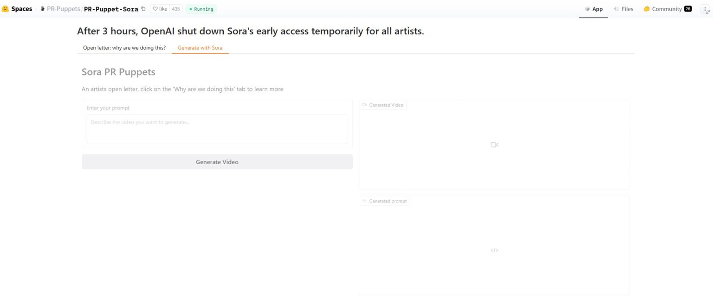Open the Community tab
Image resolution: width=713 pixels, height=299 pixels.
662,9
